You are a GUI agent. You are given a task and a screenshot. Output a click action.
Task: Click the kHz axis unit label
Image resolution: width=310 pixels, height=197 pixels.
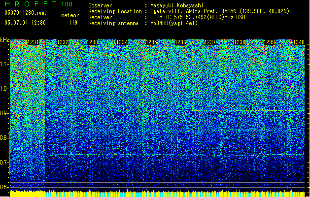tap(4, 40)
